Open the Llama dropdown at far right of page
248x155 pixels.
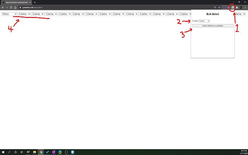(240, 14)
